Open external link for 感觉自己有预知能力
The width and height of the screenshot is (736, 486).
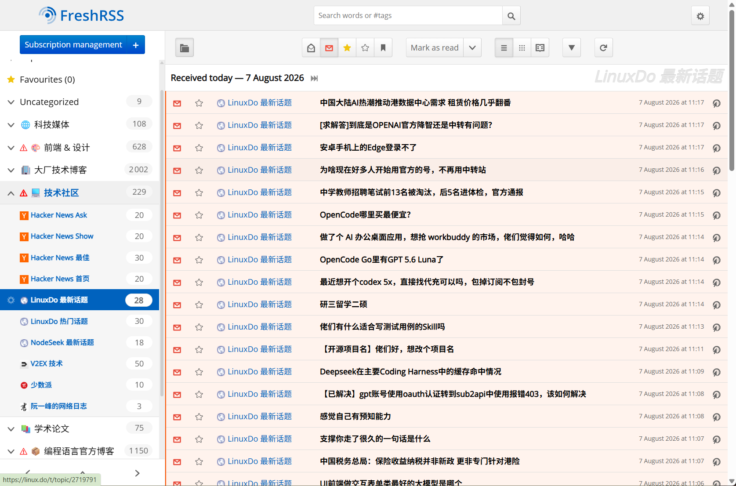coord(716,417)
